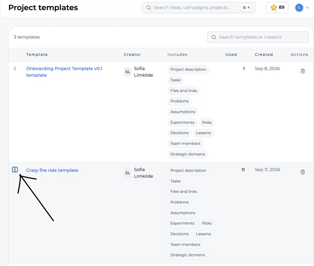Click the drag handle for Onboarding Project Template
Viewport: 314px width, 266px height.
15,69
